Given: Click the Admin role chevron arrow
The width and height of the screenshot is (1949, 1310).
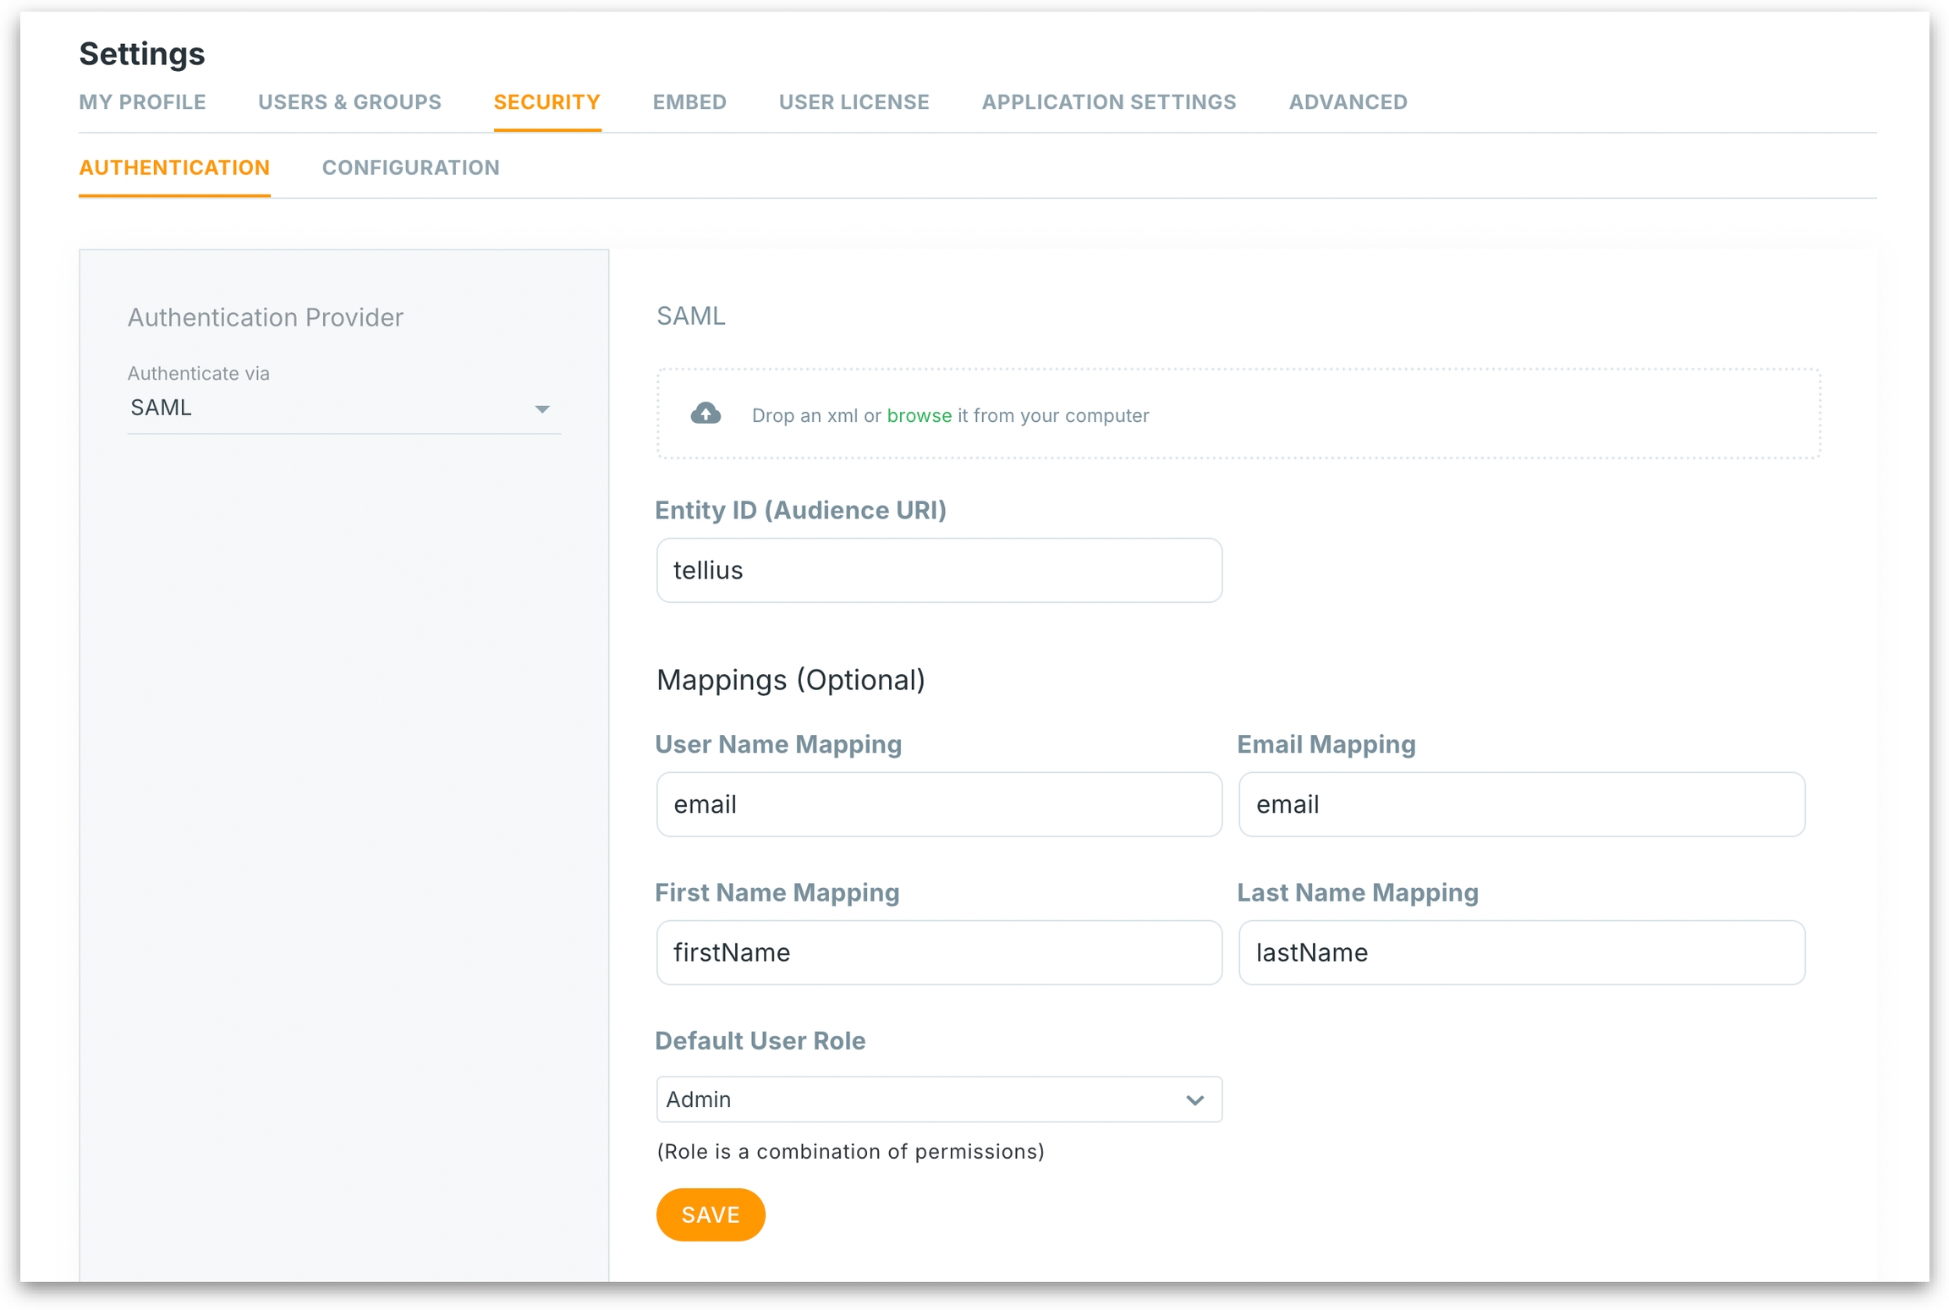Looking at the screenshot, I should pyautogui.click(x=1194, y=1099).
